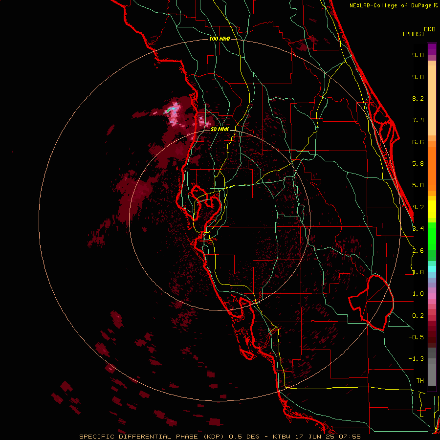Click the 0.2 scale value
Image resolution: width=440 pixels, height=440 pixels.
coord(418,316)
